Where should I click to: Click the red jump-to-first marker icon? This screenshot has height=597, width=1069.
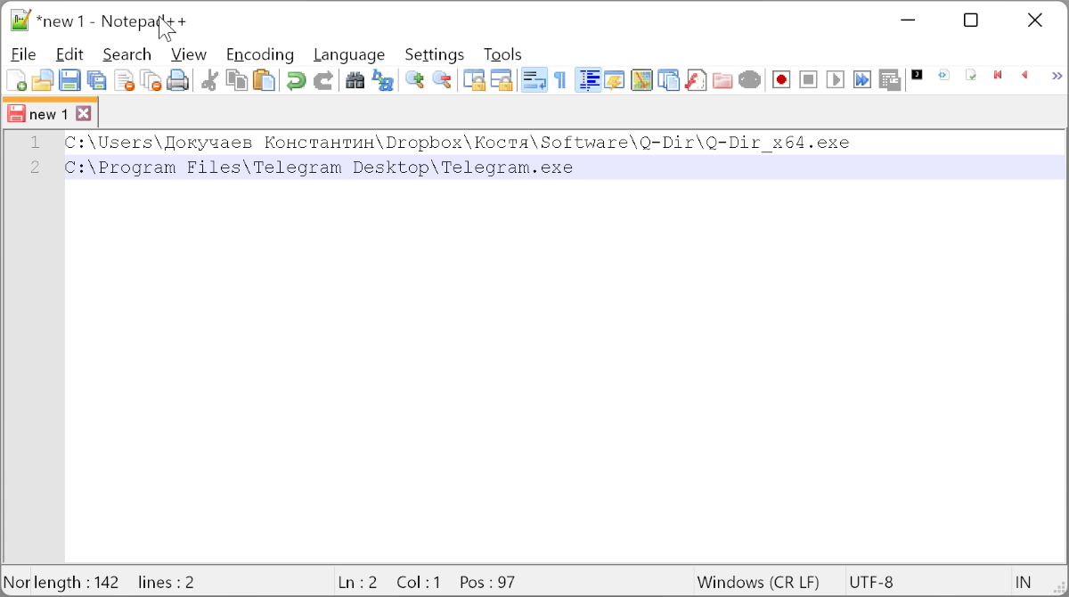click(998, 75)
